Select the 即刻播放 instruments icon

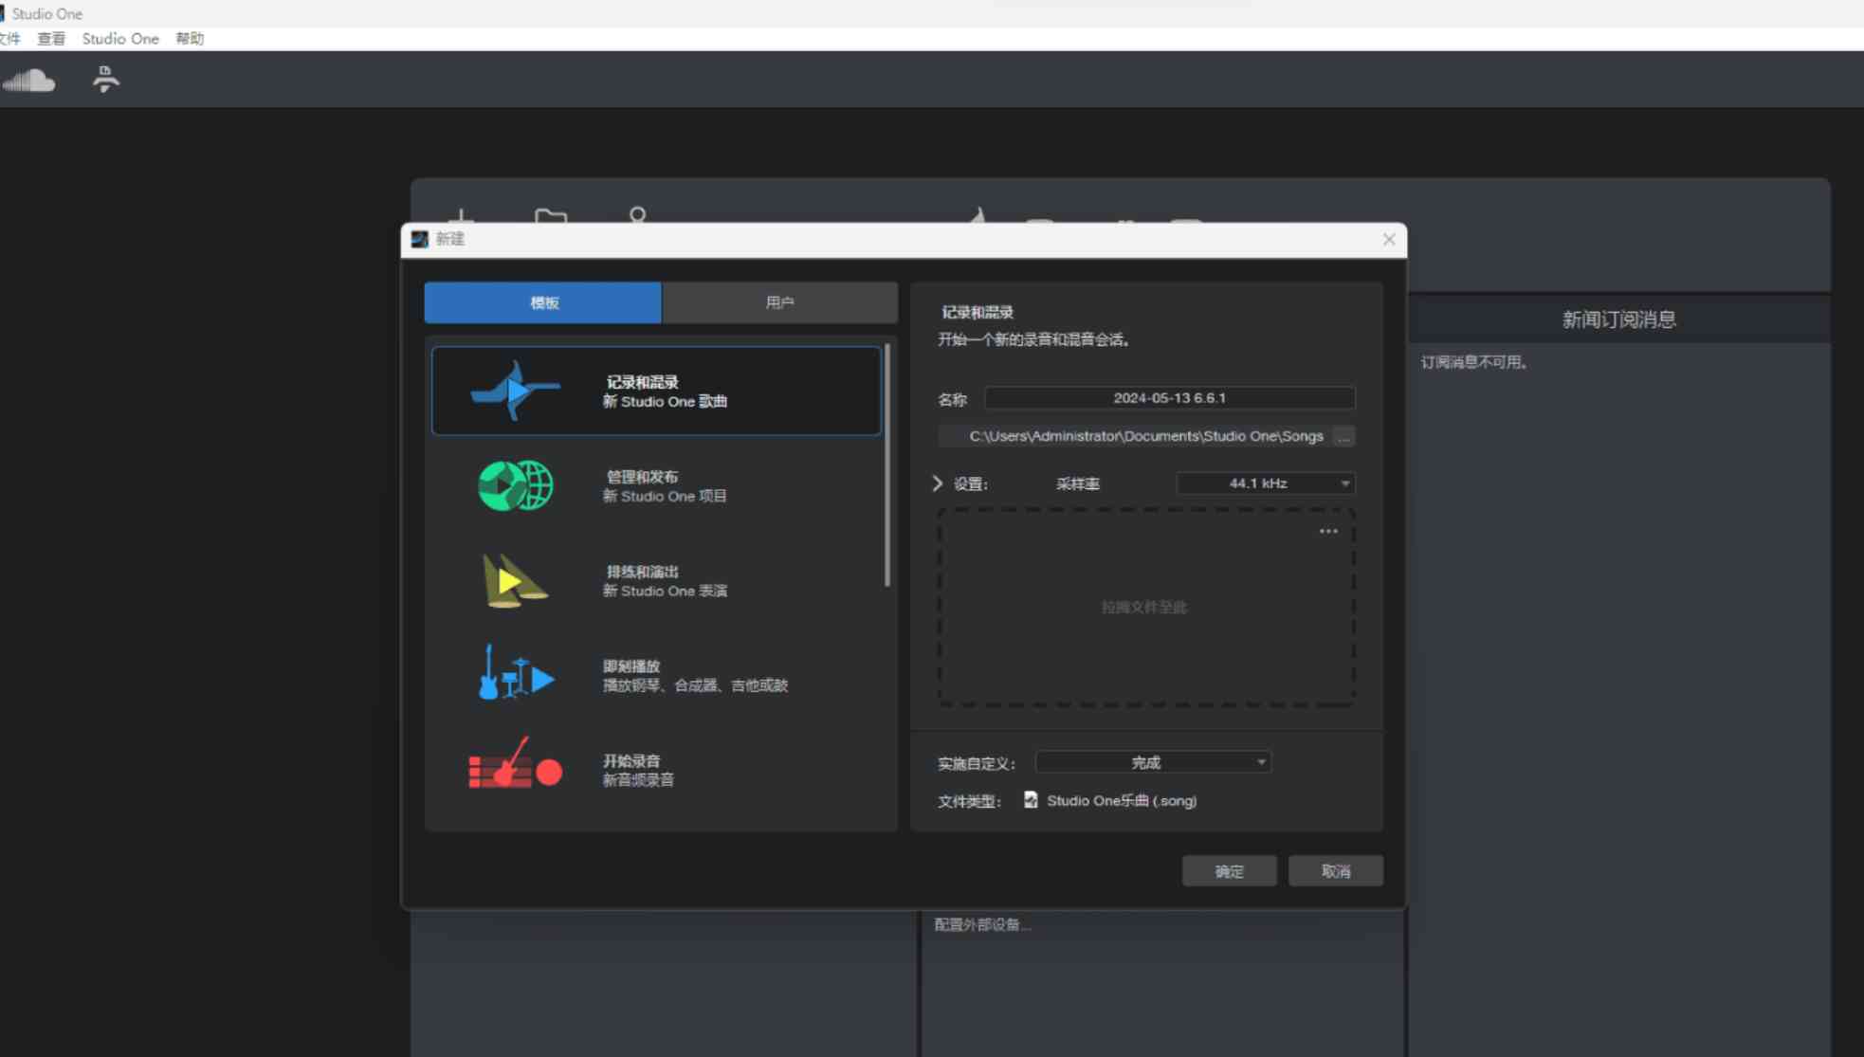click(x=516, y=674)
